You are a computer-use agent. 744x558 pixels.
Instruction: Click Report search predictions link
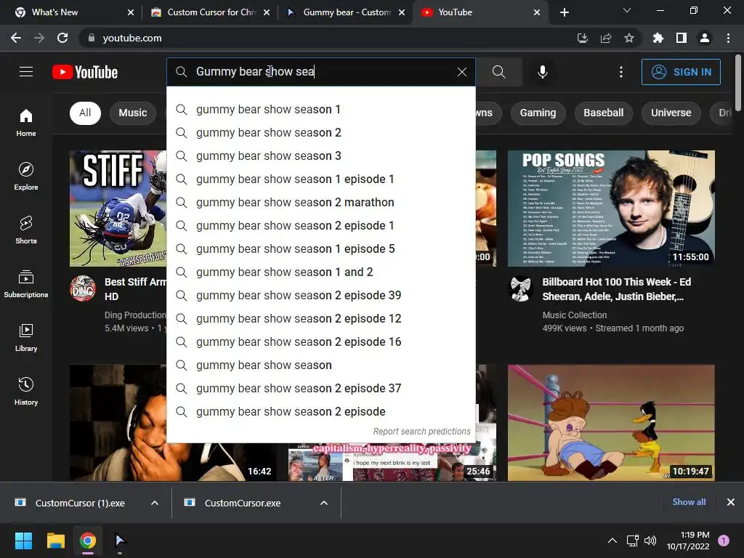click(421, 432)
